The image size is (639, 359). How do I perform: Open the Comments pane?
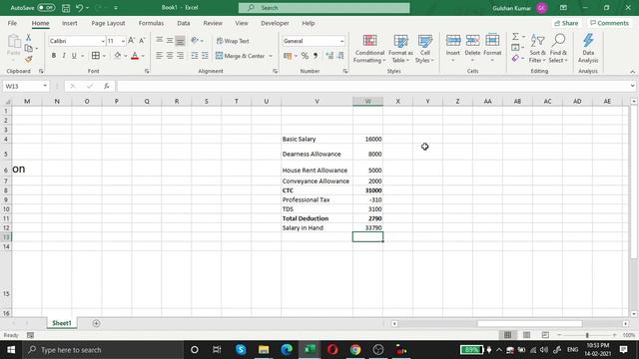pos(609,23)
